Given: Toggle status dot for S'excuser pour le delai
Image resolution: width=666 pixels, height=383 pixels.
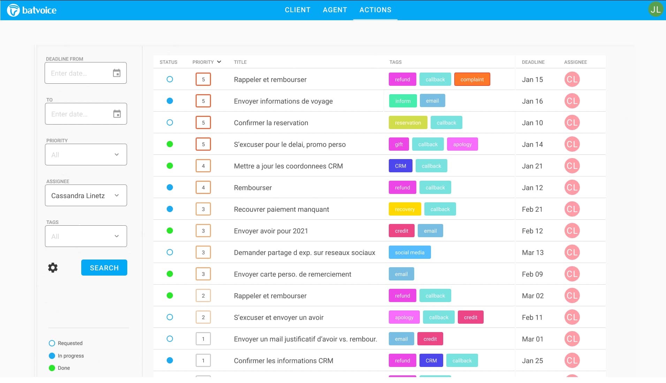Looking at the screenshot, I should pos(170,144).
